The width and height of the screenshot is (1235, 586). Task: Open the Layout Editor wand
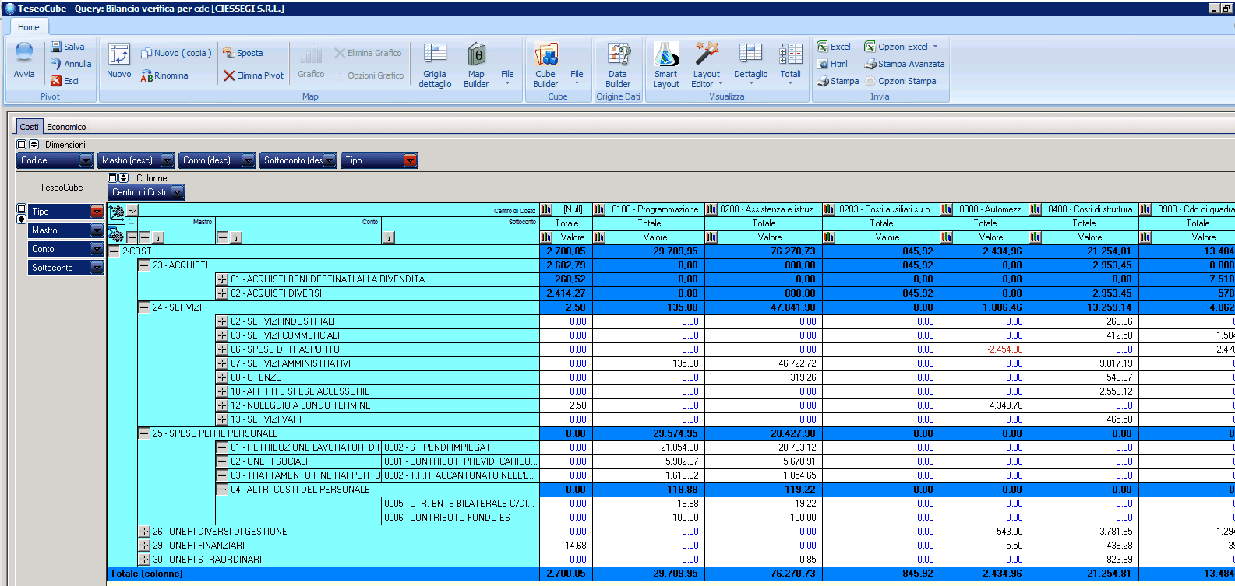(707, 65)
